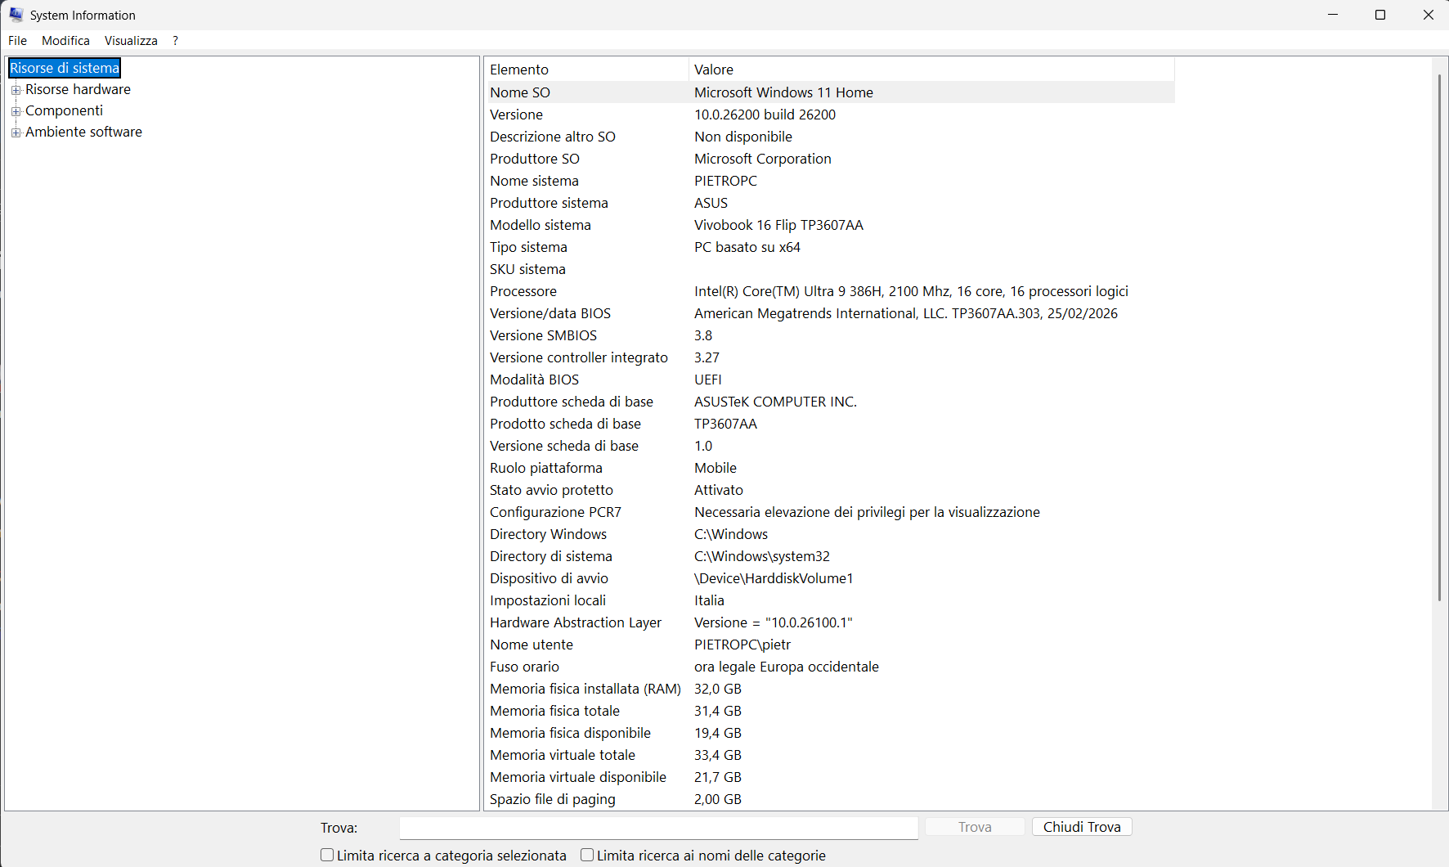Click the Trova search text field
This screenshot has height=867, width=1449.
pyautogui.click(x=658, y=827)
